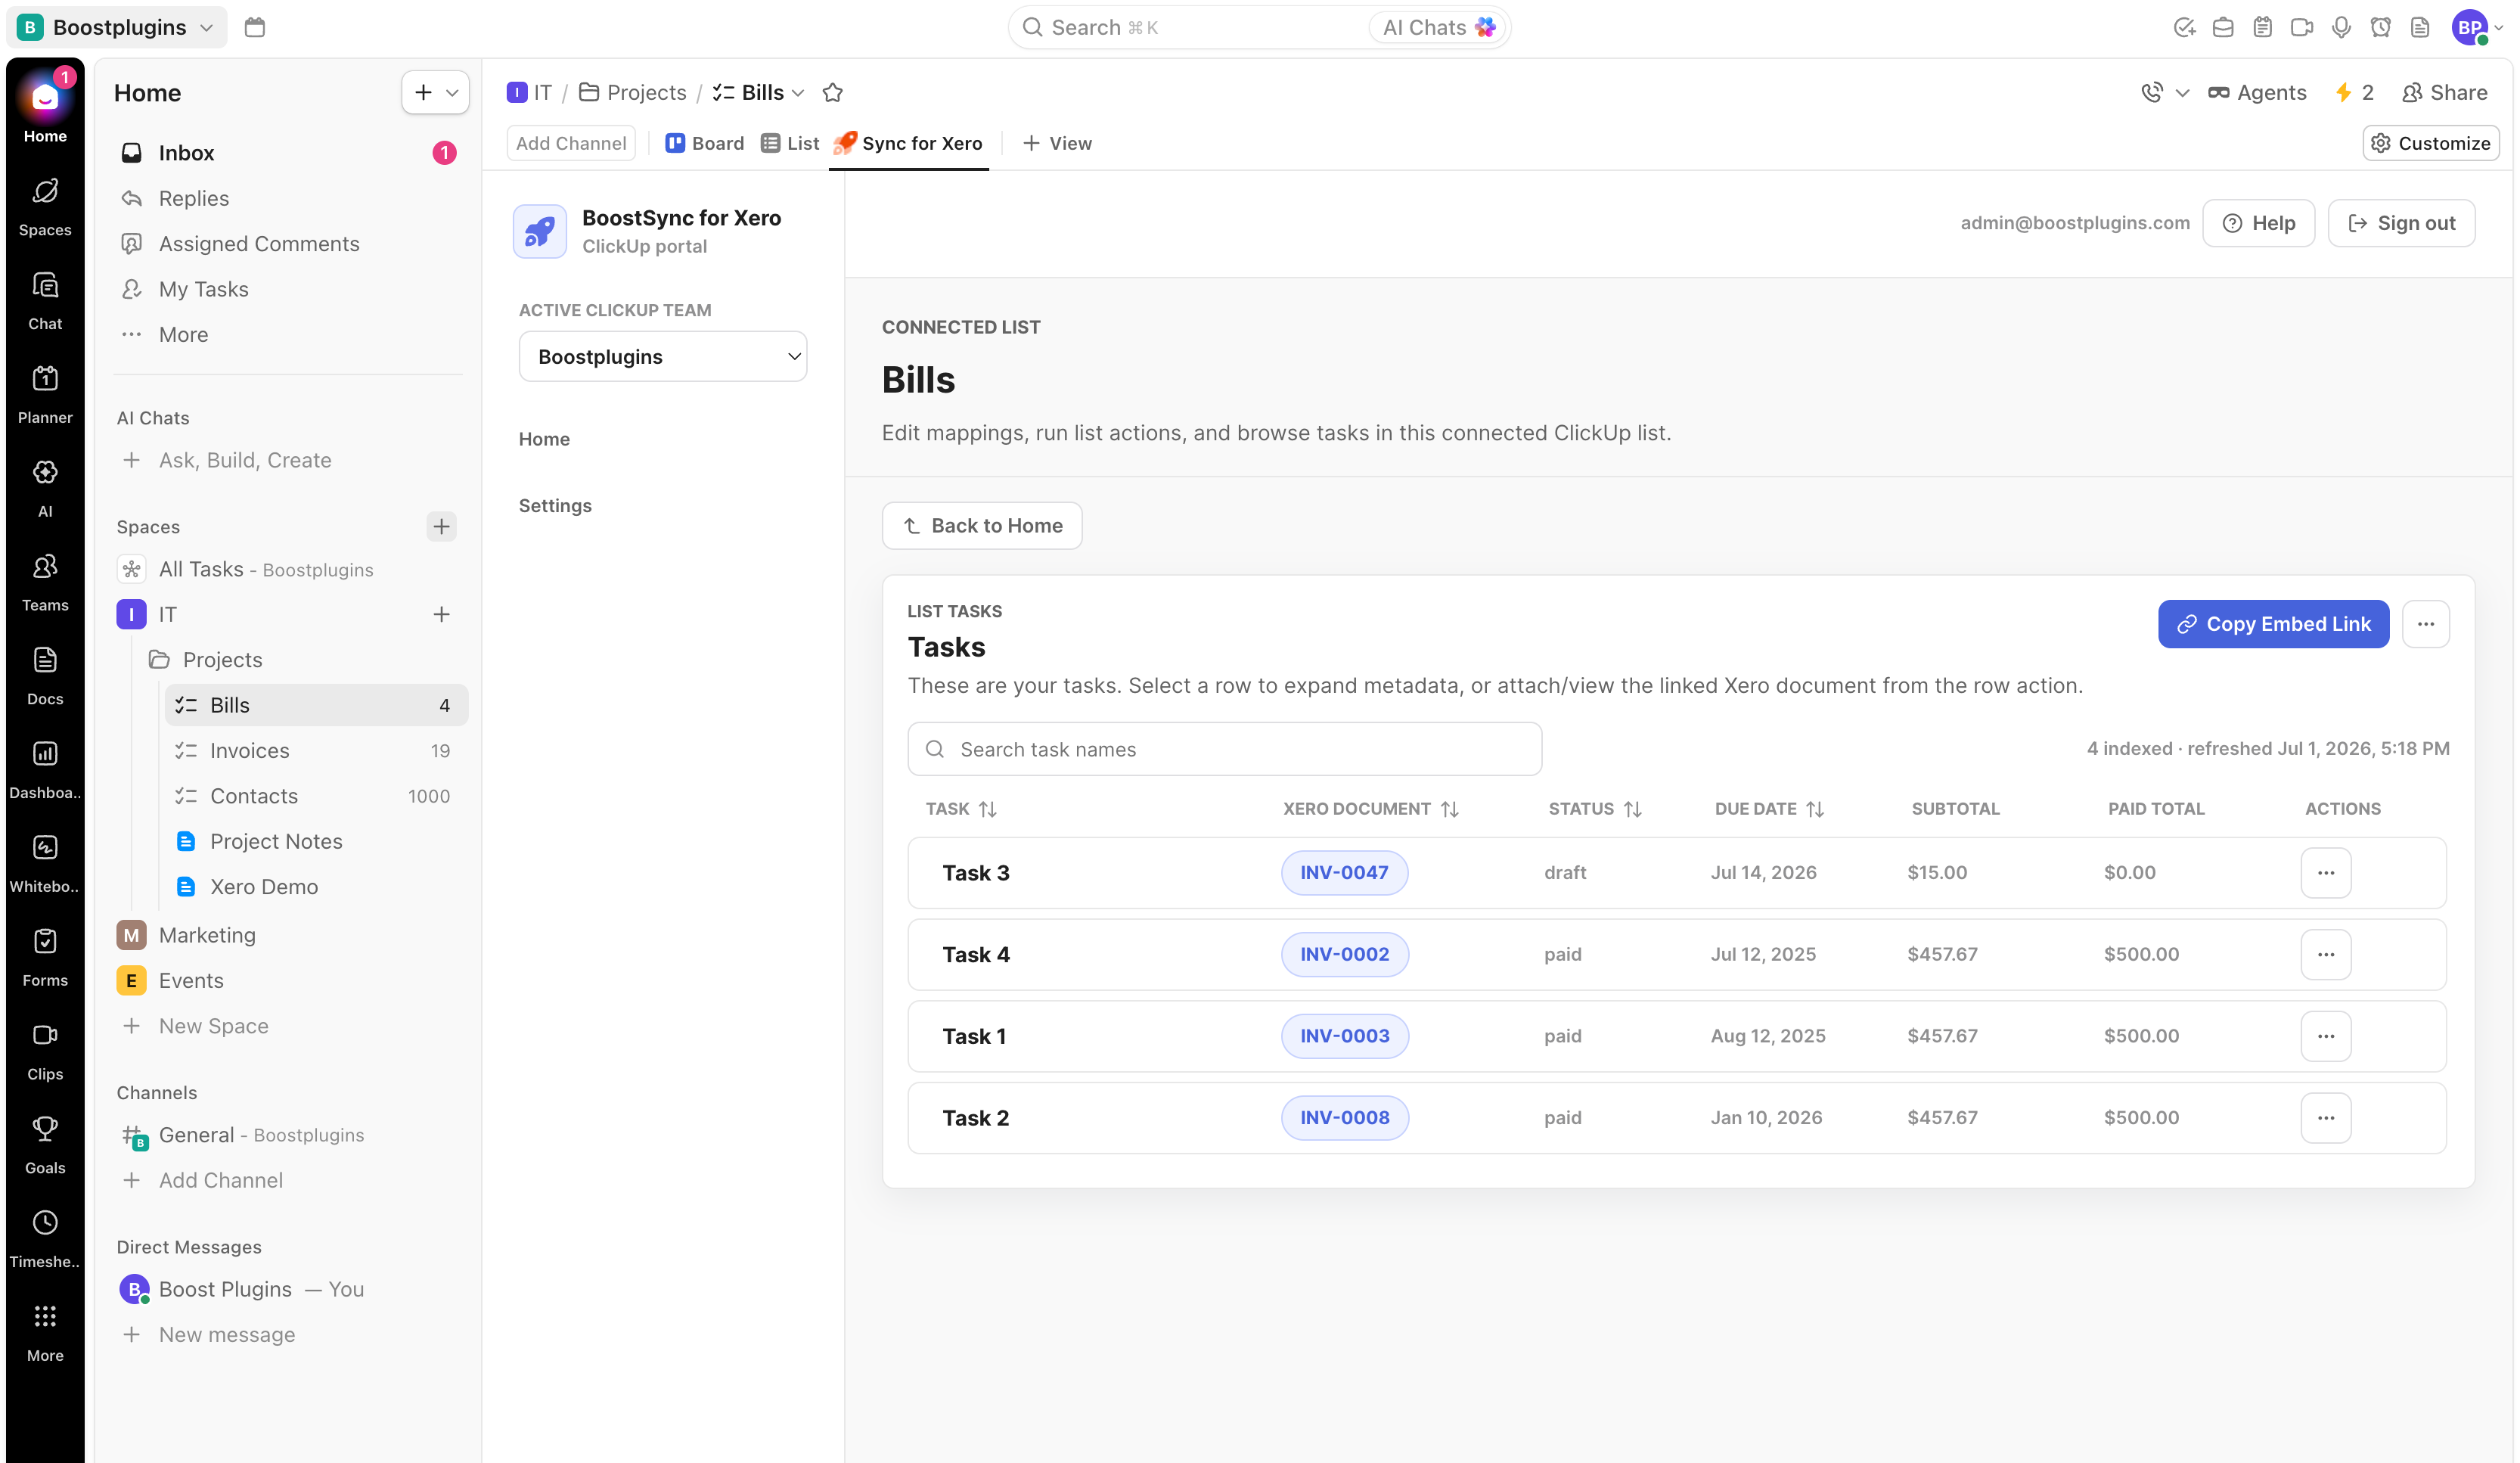Open the call phone icon
The width and height of the screenshot is (2520, 1463).
2152,92
